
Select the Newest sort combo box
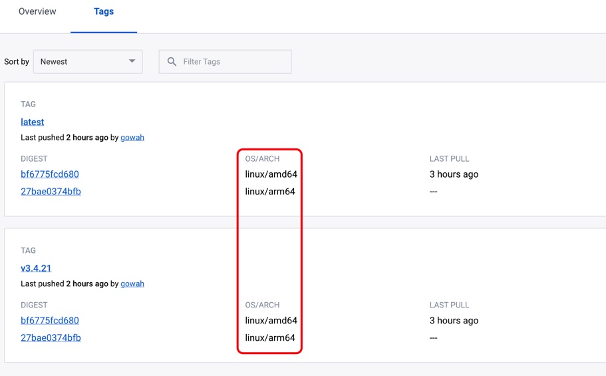[88, 61]
